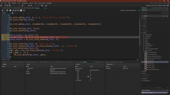The image size is (170, 95).
Task: Click the Stop game toolbar icon
Action: coord(22,6)
